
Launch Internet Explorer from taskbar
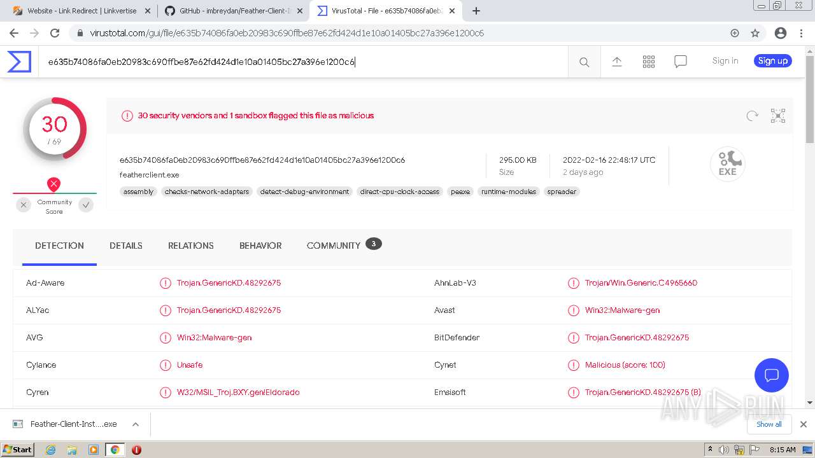[51, 450]
